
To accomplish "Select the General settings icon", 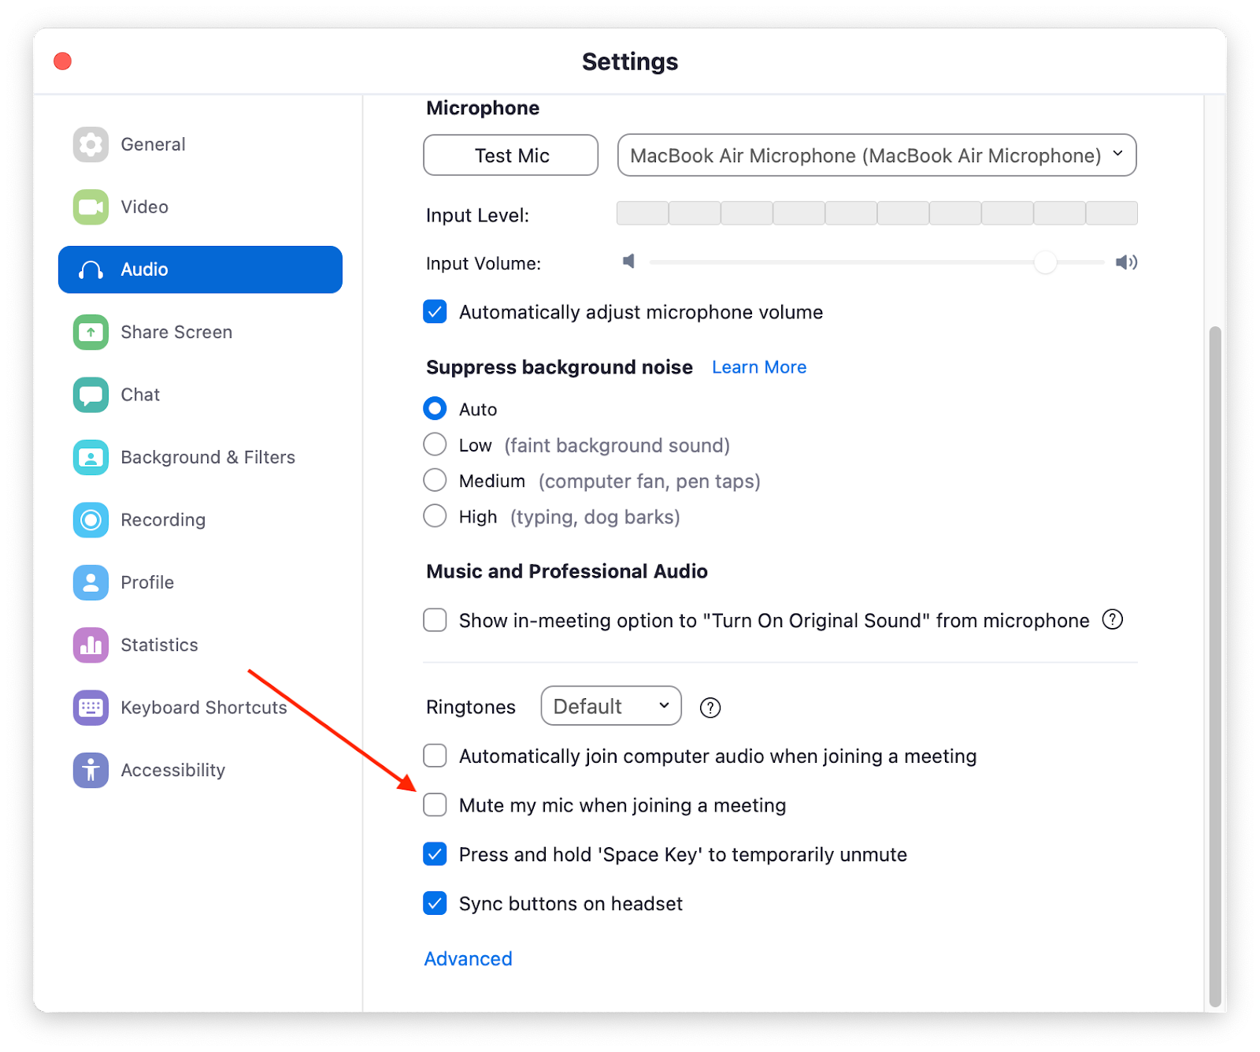I will [91, 144].
